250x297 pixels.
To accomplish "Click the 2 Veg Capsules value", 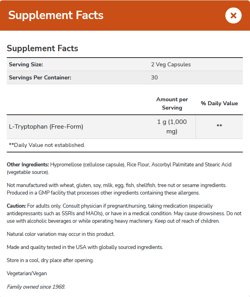I will tap(171, 64).
